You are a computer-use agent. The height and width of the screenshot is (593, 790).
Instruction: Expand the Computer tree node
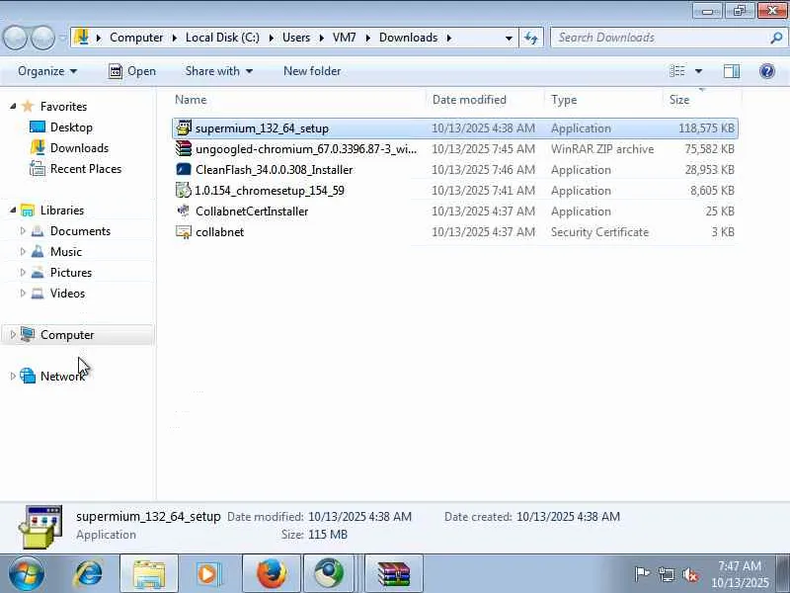(x=13, y=334)
